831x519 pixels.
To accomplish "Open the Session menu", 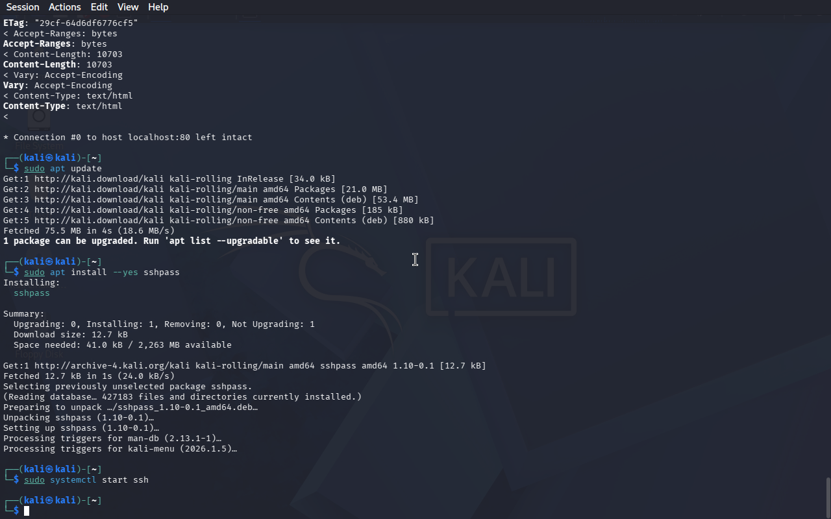I will tap(23, 7).
